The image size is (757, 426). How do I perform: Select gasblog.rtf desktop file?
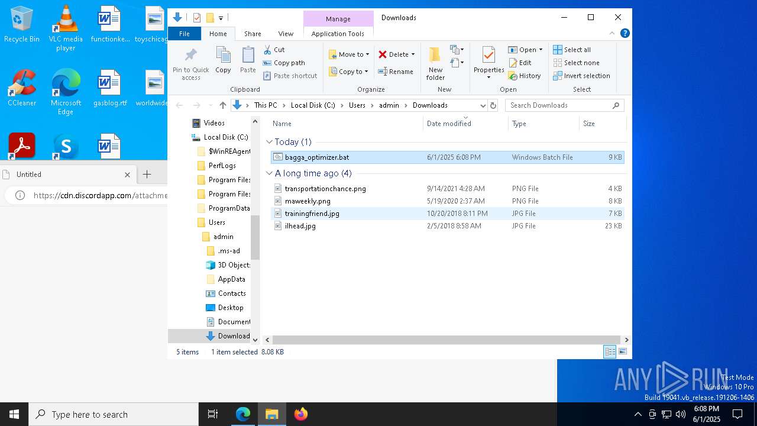point(110,88)
